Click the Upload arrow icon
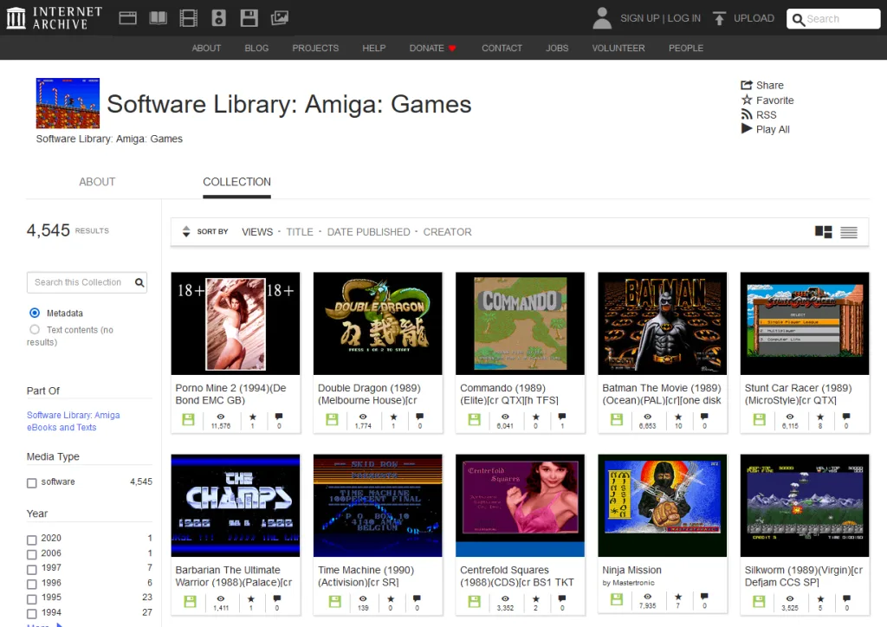887x627 pixels. click(x=719, y=18)
